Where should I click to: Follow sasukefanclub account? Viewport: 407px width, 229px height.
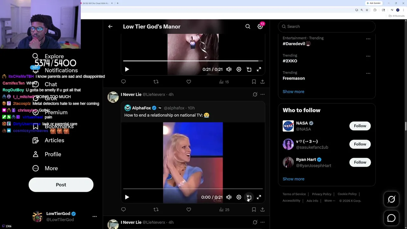tap(360, 144)
